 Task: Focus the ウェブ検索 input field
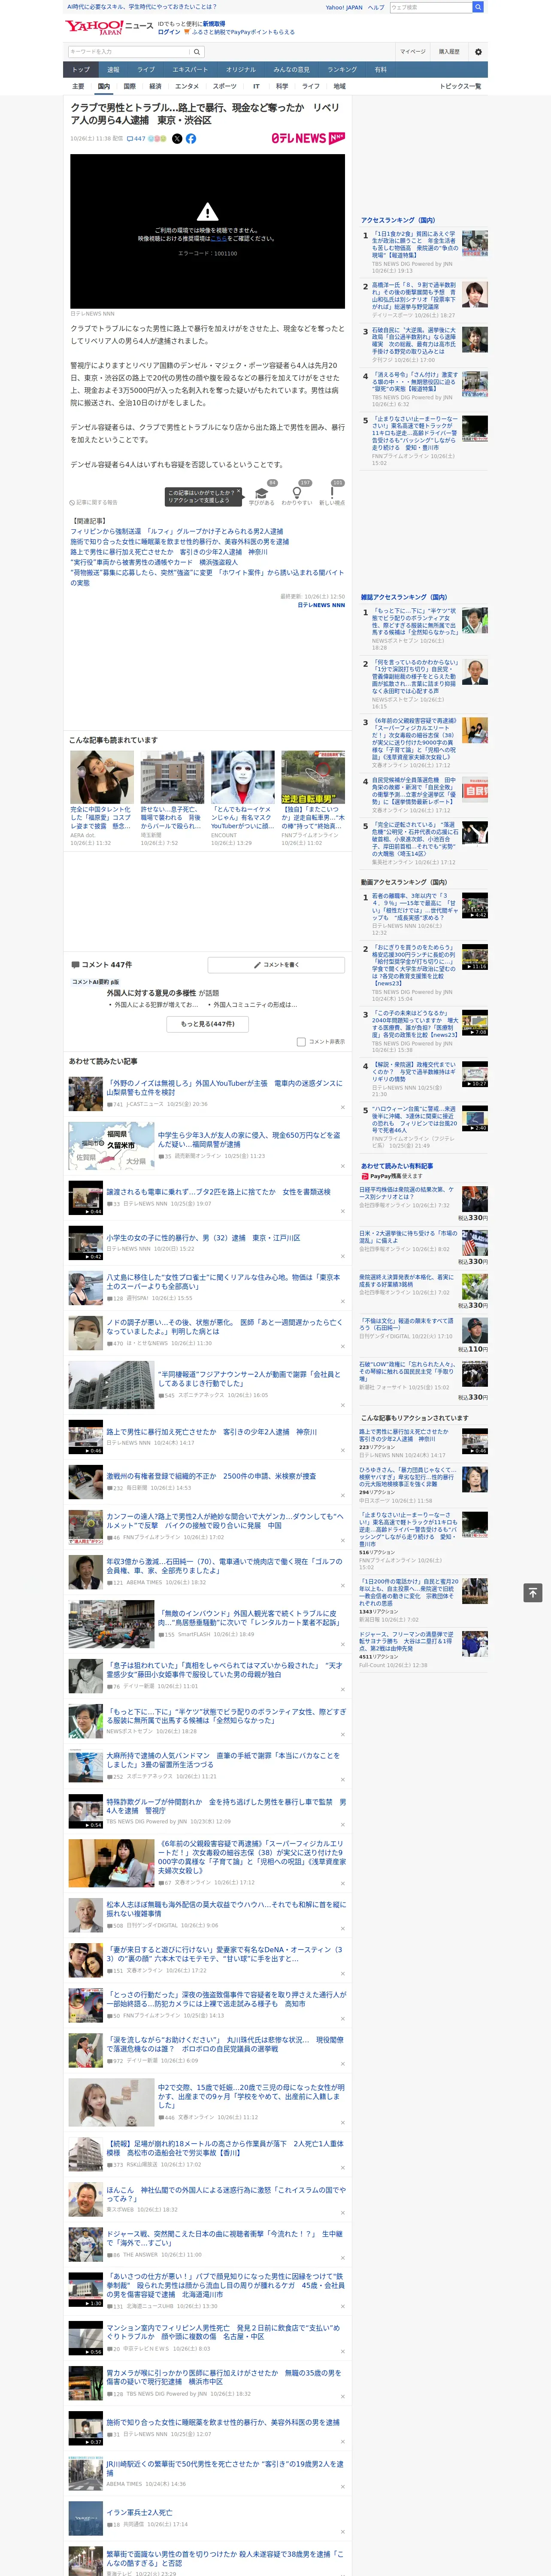[x=431, y=7]
